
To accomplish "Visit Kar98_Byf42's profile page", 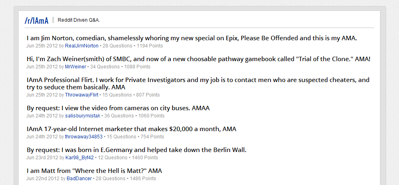I will click(x=80, y=158).
